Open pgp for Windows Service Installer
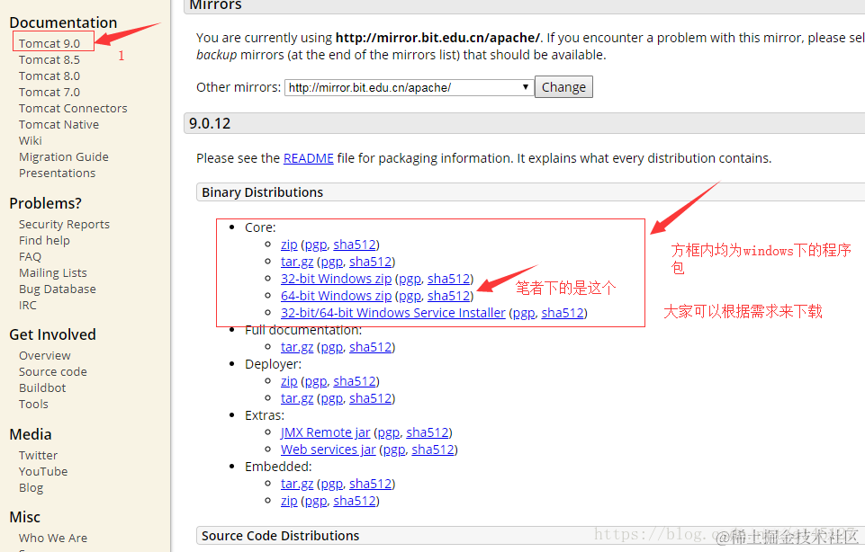The width and height of the screenshot is (865, 552). coord(524,313)
